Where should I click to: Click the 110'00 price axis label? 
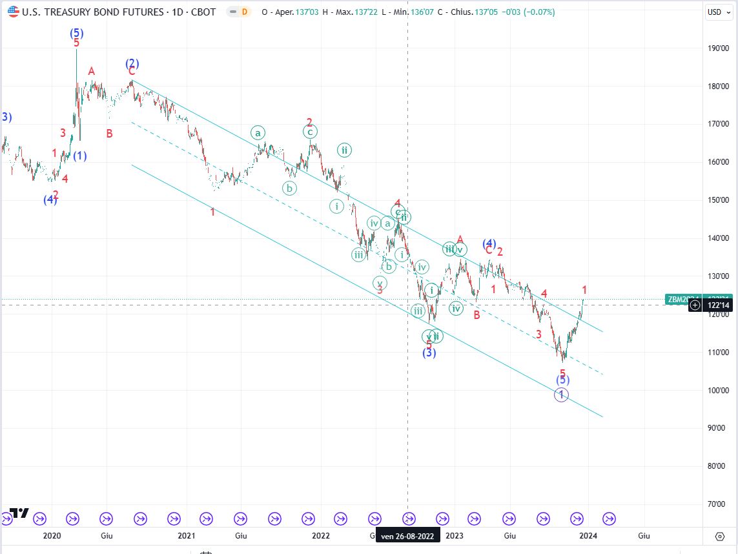718,352
